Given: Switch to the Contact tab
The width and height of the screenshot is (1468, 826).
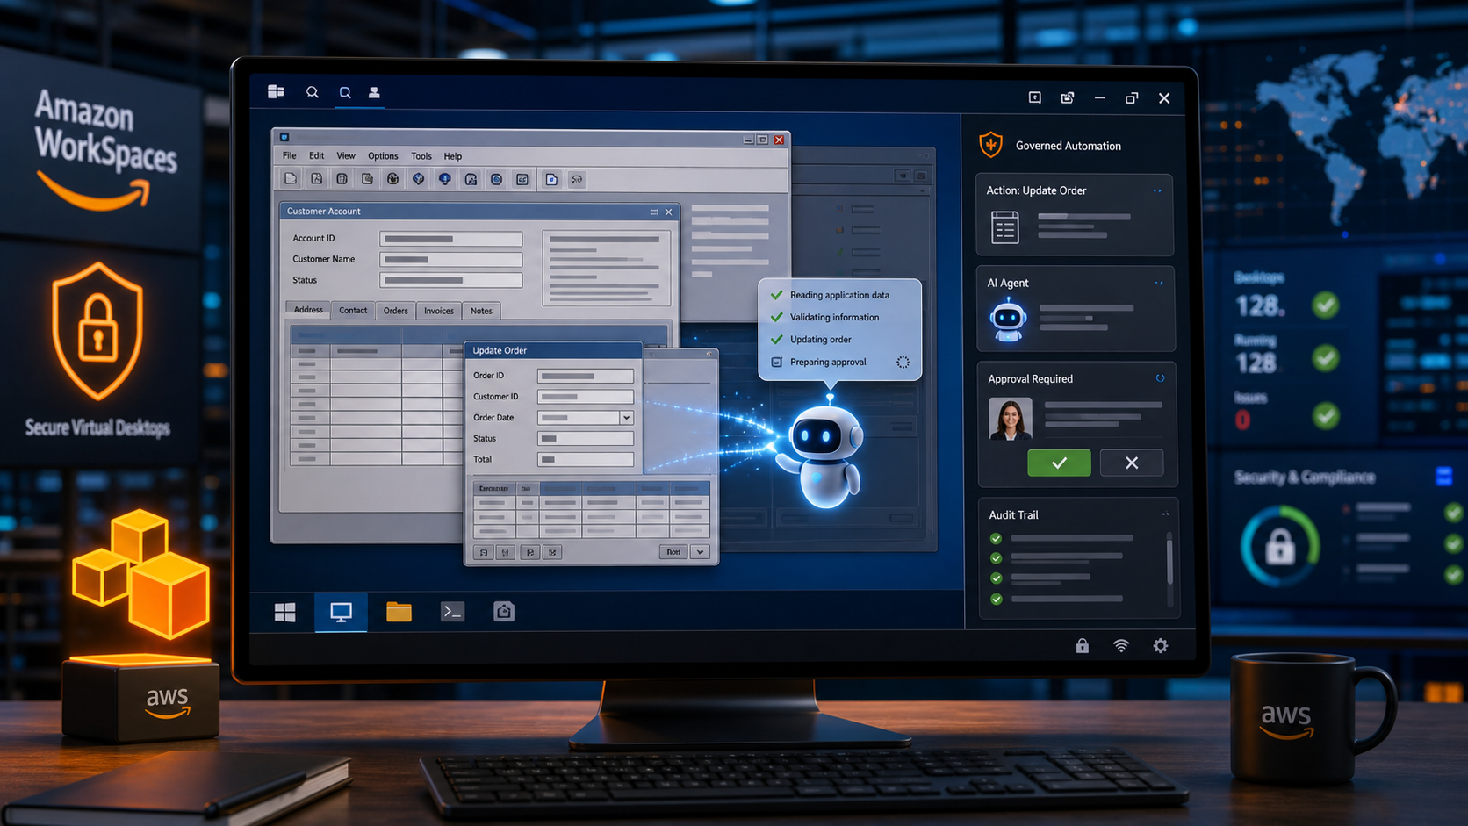Looking at the screenshot, I should click(x=353, y=311).
